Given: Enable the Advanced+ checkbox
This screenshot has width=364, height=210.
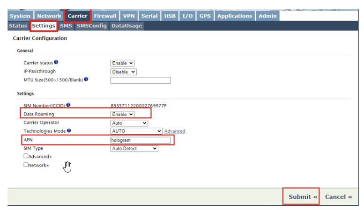Looking at the screenshot, I should coord(26,156).
